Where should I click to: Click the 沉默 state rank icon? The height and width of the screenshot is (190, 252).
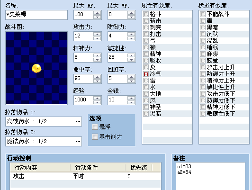pyautogui.click(x=203, y=34)
